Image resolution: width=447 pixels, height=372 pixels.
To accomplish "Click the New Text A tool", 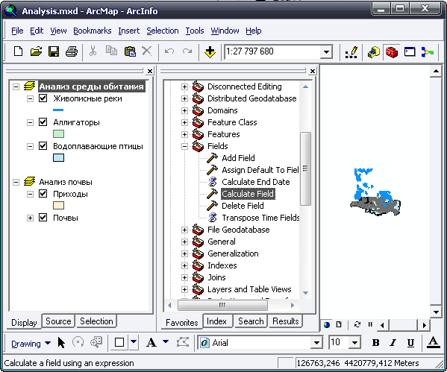I will click(x=151, y=343).
